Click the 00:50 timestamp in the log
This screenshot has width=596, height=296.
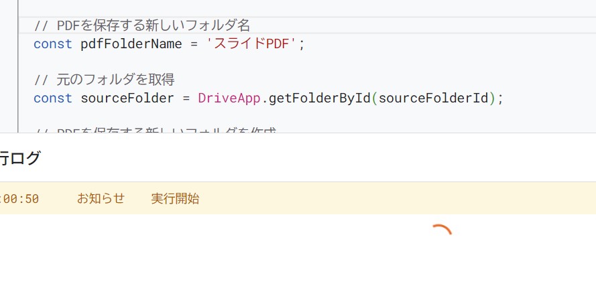tap(20, 199)
